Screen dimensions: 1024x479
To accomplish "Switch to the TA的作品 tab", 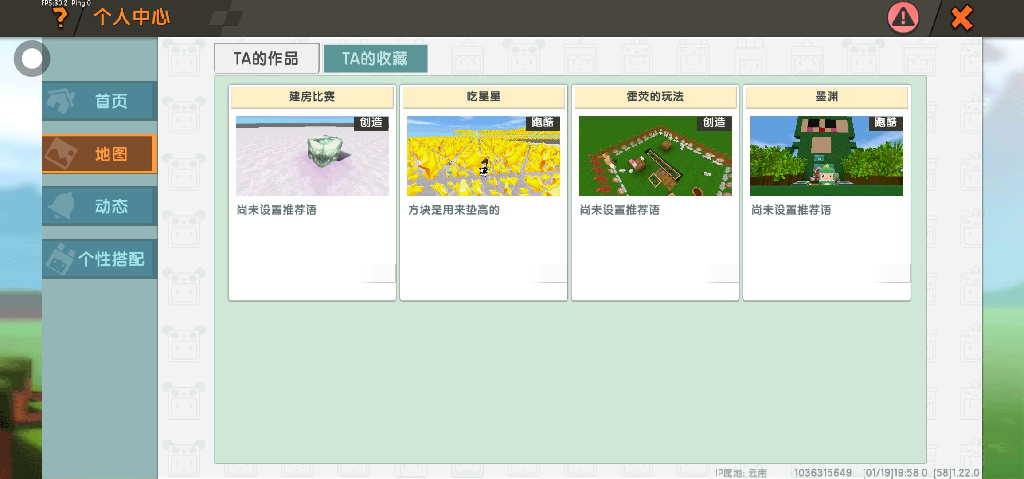I will pos(266,59).
